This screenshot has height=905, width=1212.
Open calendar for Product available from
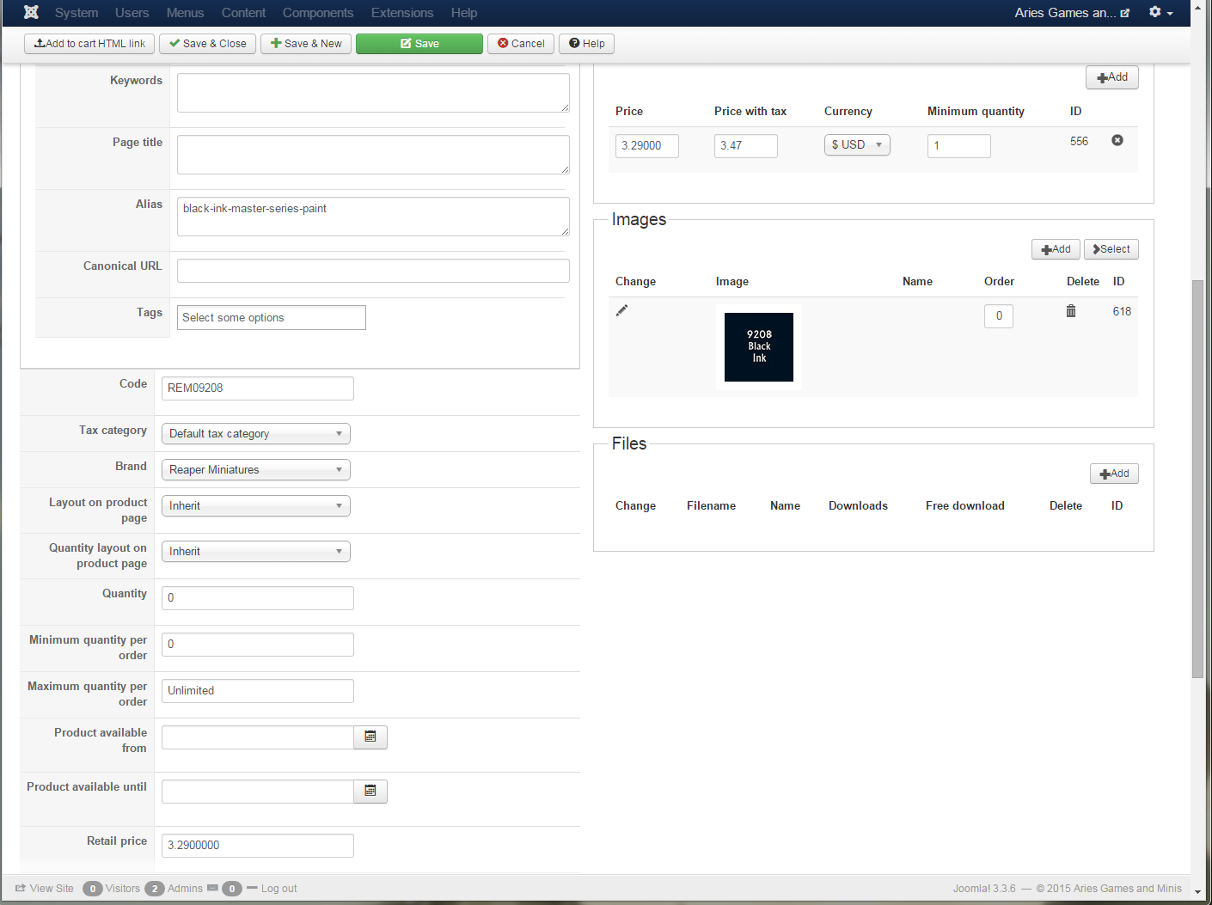click(x=370, y=737)
